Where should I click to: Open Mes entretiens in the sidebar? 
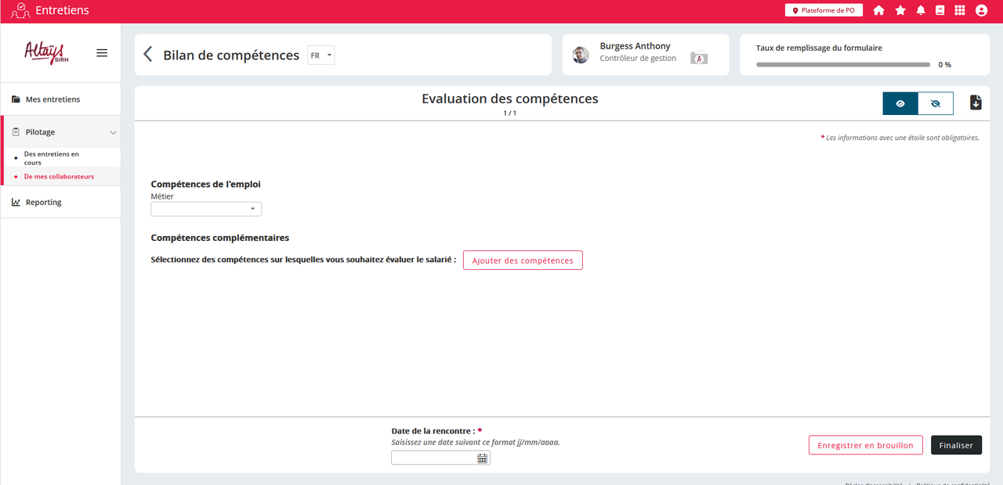pos(53,99)
